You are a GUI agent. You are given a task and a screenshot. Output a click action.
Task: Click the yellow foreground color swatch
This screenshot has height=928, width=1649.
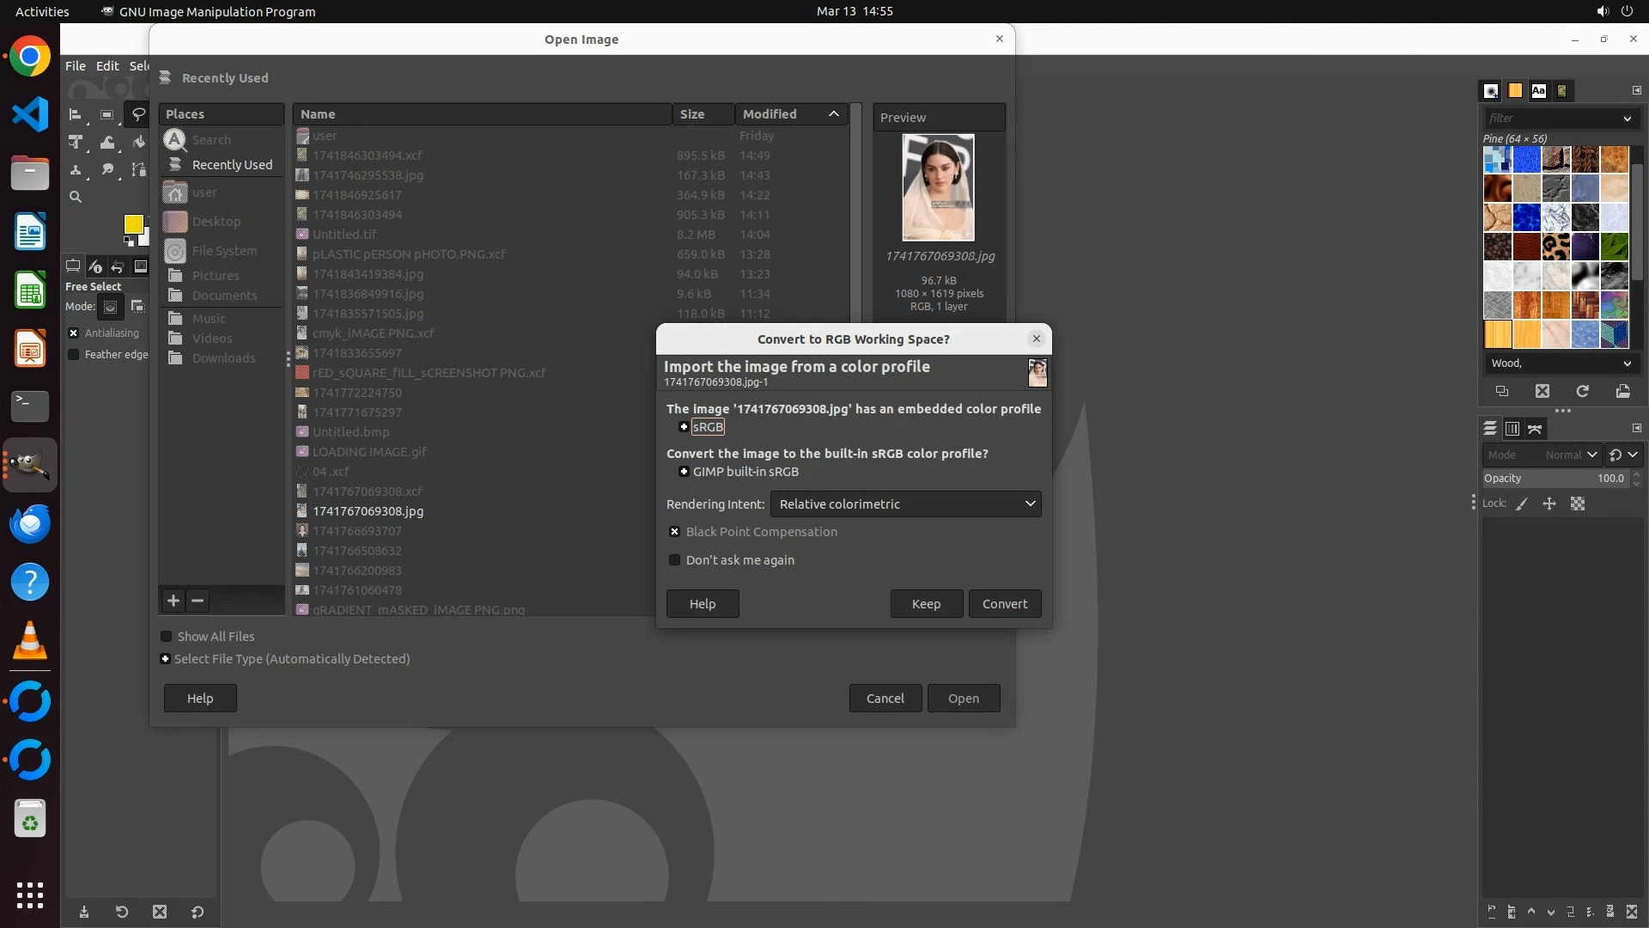point(132,223)
